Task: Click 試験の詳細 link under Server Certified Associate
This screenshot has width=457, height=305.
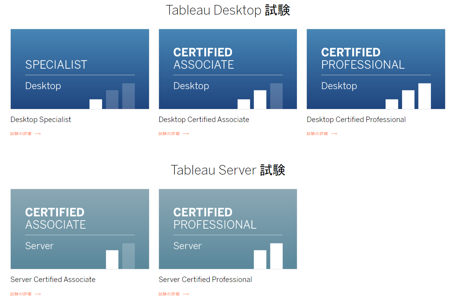Action: pos(21,294)
